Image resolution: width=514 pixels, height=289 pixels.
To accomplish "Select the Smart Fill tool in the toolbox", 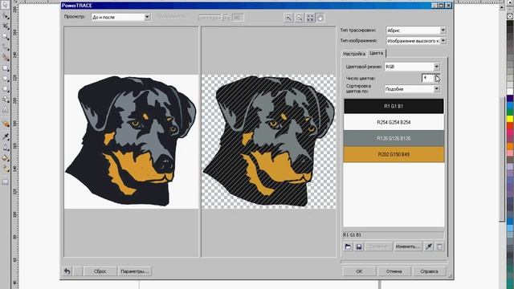I will (6, 57).
